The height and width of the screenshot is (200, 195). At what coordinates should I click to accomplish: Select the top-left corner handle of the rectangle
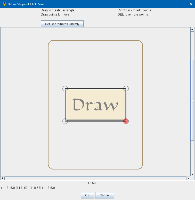tap(65, 88)
